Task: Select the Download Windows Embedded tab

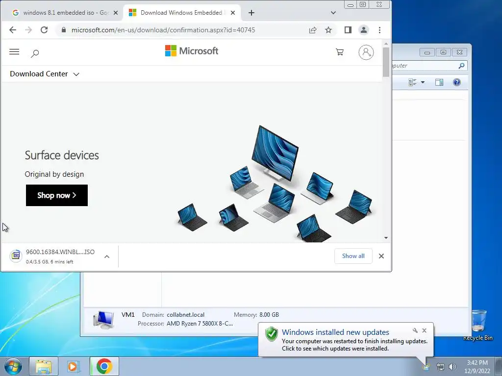Action: [x=181, y=13]
